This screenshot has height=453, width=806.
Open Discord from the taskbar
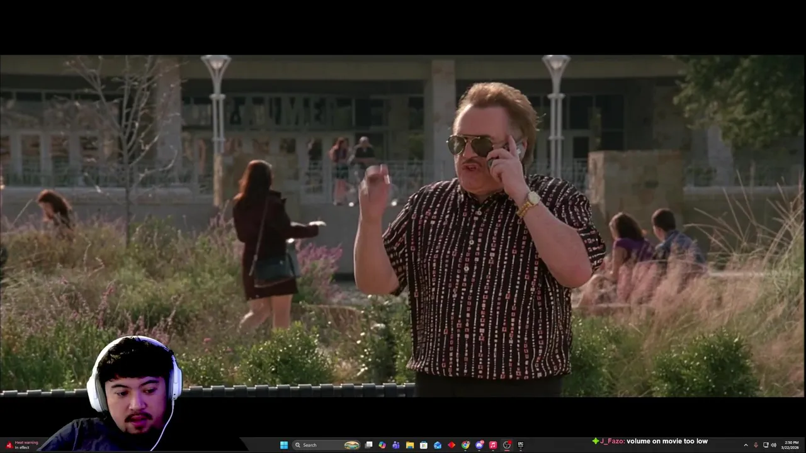[479, 445]
